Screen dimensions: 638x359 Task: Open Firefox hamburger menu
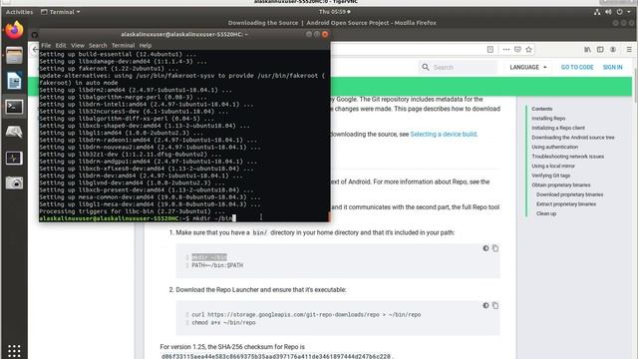pyautogui.click(x=629, y=49)
